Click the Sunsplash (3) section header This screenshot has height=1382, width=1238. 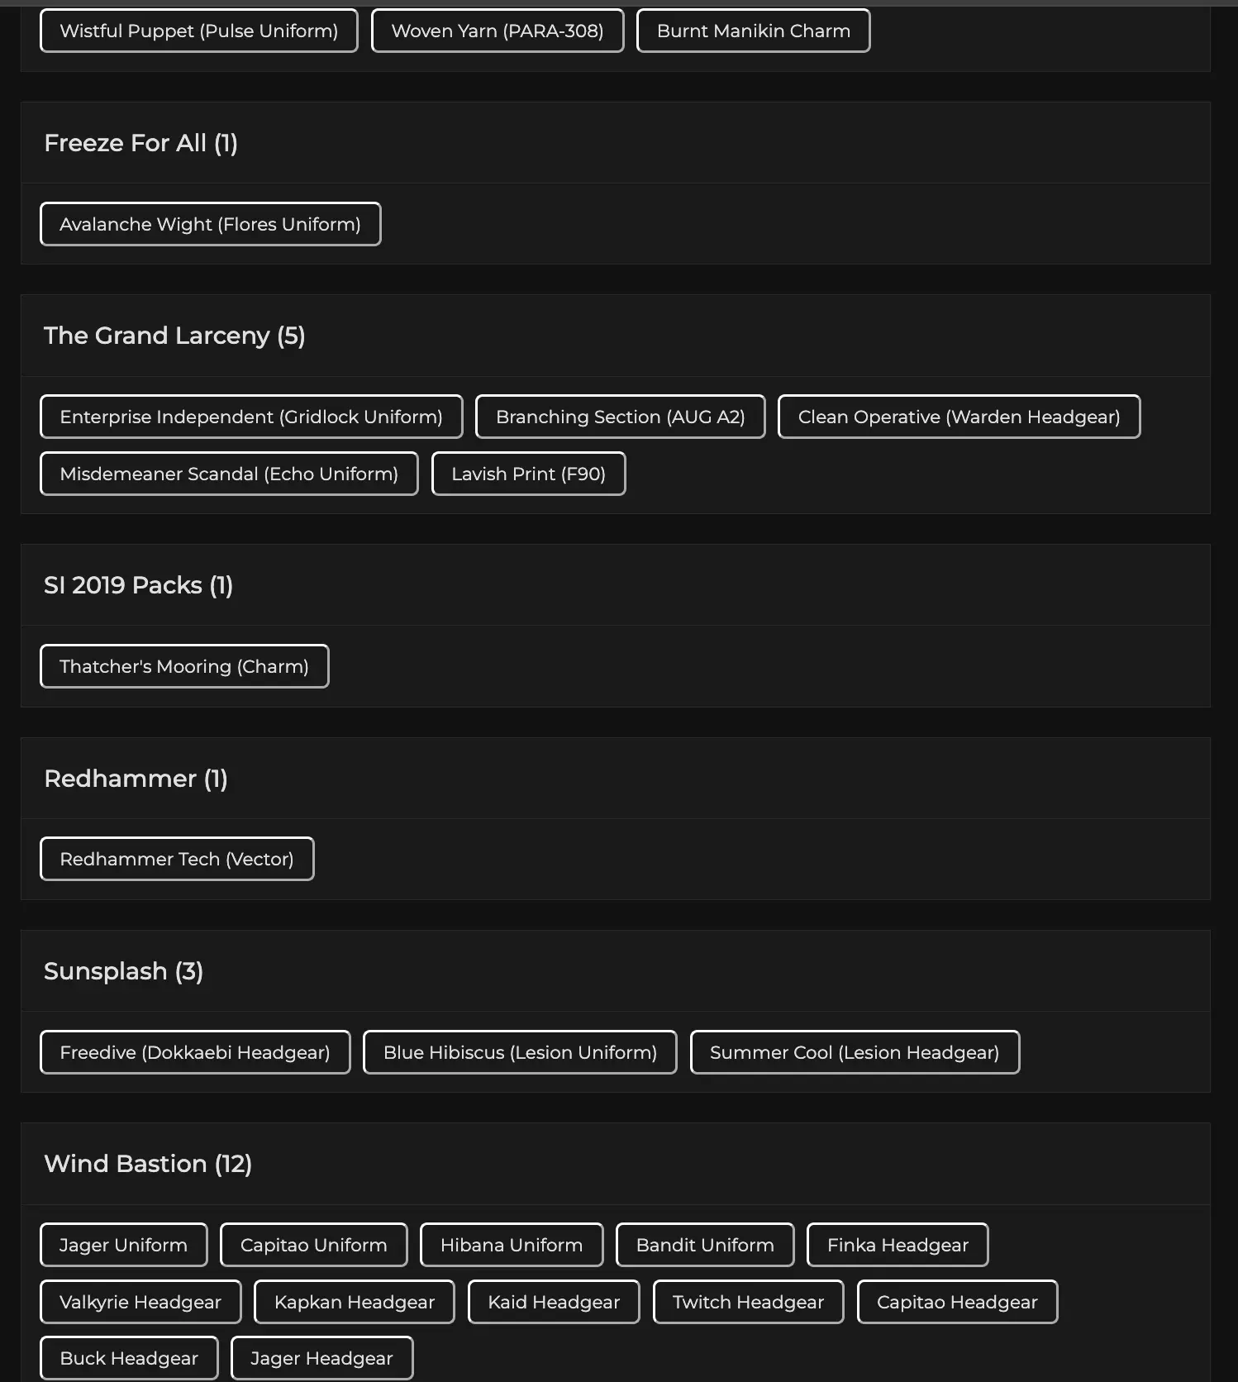click(x=123, y=971)
